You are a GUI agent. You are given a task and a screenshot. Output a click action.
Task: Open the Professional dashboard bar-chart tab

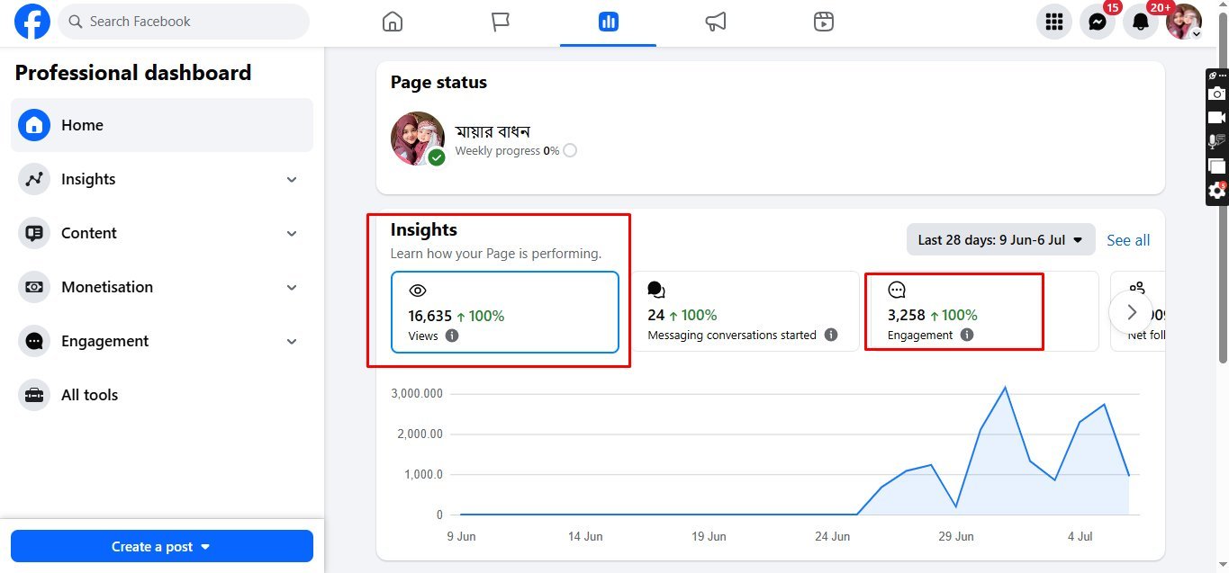[x=608, y=22]
